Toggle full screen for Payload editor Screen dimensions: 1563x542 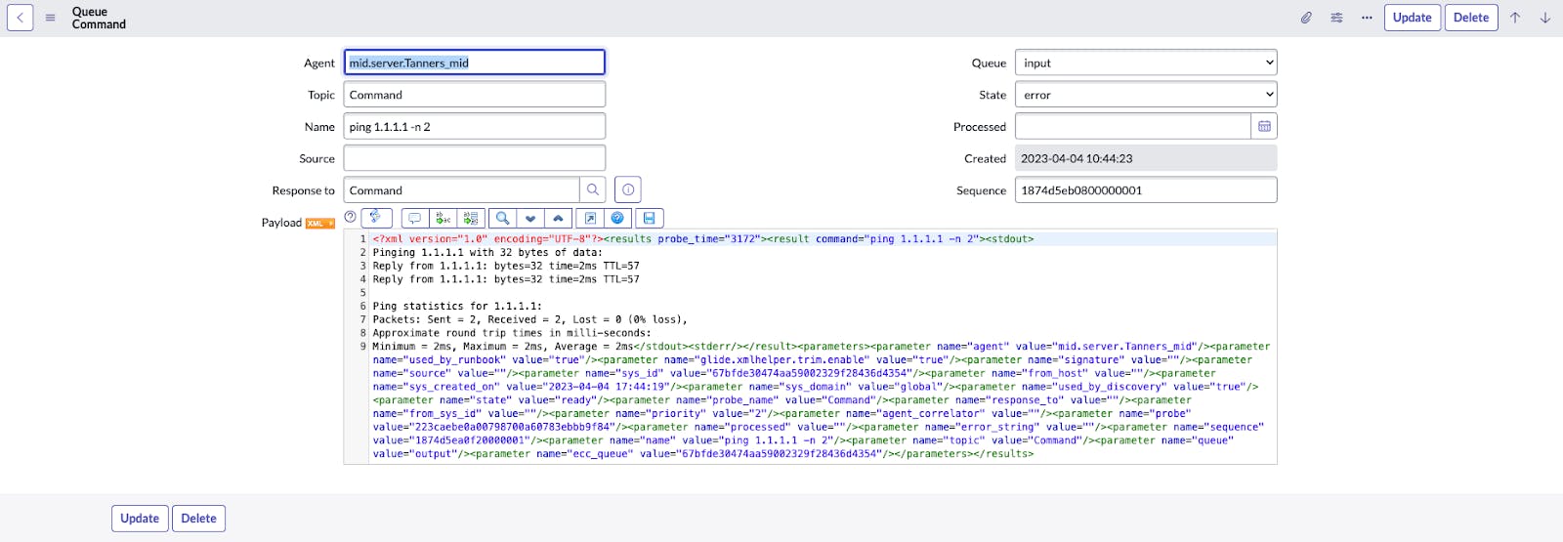point(590,218)
